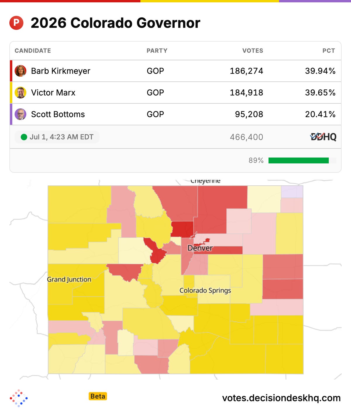The height and width of the screenshot is (417, 351).
Task: Click the red P primary icon
Action: pyautogui.click(x=16, y=23)
